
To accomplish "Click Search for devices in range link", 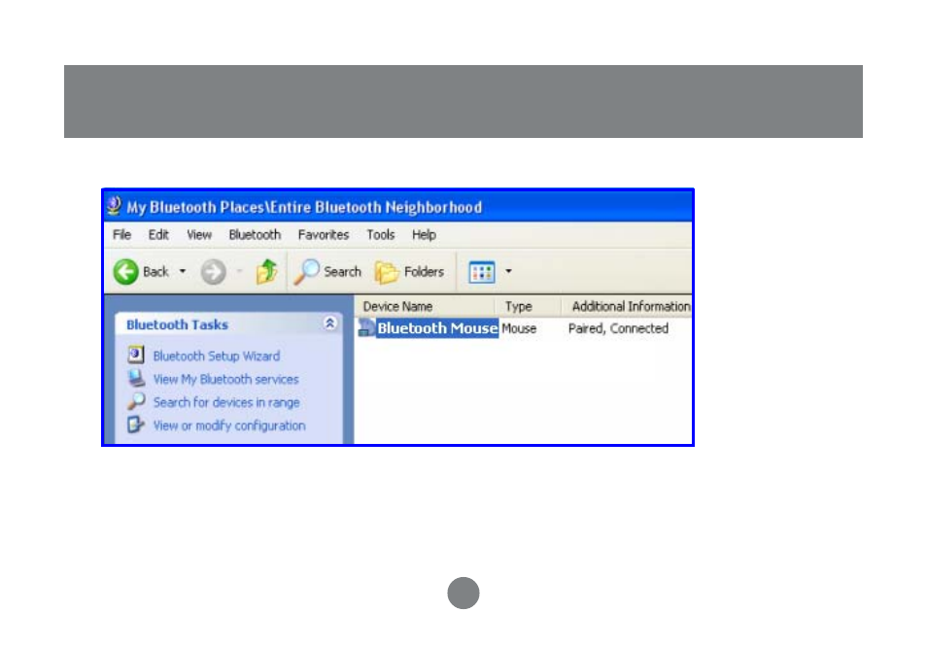I will click(226, 402).
